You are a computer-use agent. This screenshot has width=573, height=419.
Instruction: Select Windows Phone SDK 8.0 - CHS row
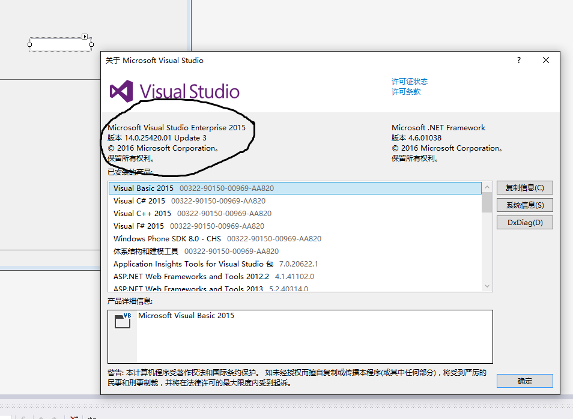295,238
